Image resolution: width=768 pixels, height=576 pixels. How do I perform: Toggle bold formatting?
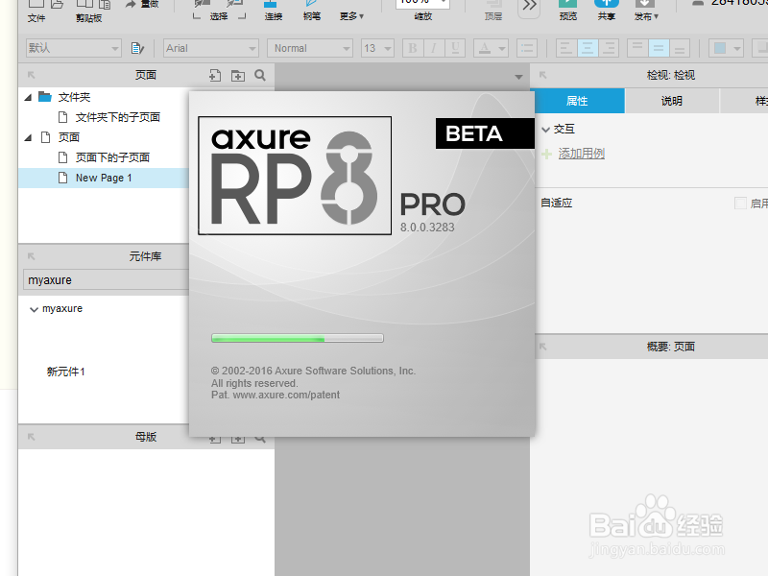click(413, 48)
